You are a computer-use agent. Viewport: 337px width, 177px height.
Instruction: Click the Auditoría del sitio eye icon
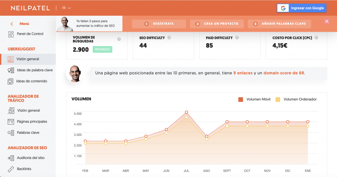pyautogui.click(x=11, y=158)
